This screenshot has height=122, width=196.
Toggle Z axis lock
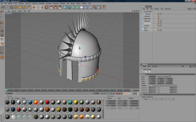(x=42, y=7)
